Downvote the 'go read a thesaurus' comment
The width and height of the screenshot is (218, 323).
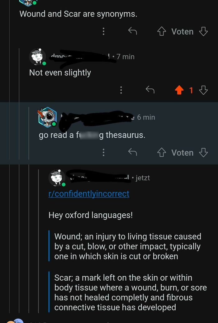(203, 153)
